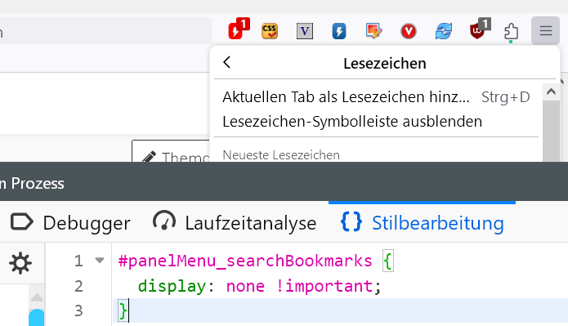Open the Extensions puzzle piece button
This screenshot has height=326, width=568.
(x=511, y=32)
